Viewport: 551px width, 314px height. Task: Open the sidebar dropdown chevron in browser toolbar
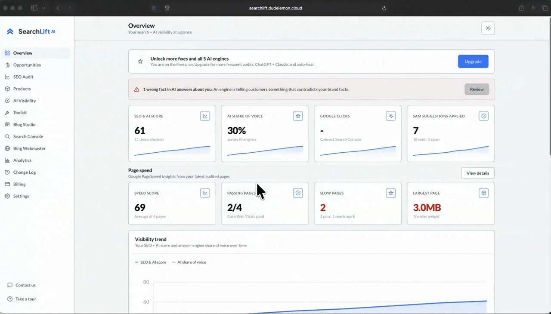[x=43, y=8]
